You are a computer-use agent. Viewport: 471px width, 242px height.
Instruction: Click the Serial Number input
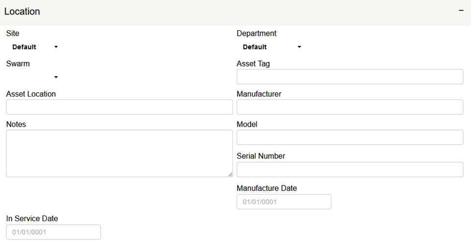(x=350, y=170)
